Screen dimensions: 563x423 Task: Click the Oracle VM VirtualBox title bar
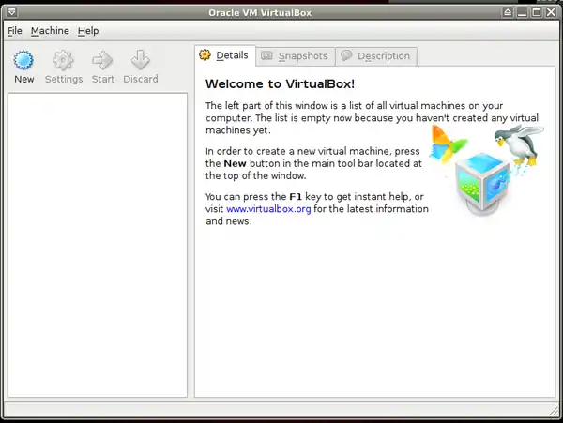[281, 11]
